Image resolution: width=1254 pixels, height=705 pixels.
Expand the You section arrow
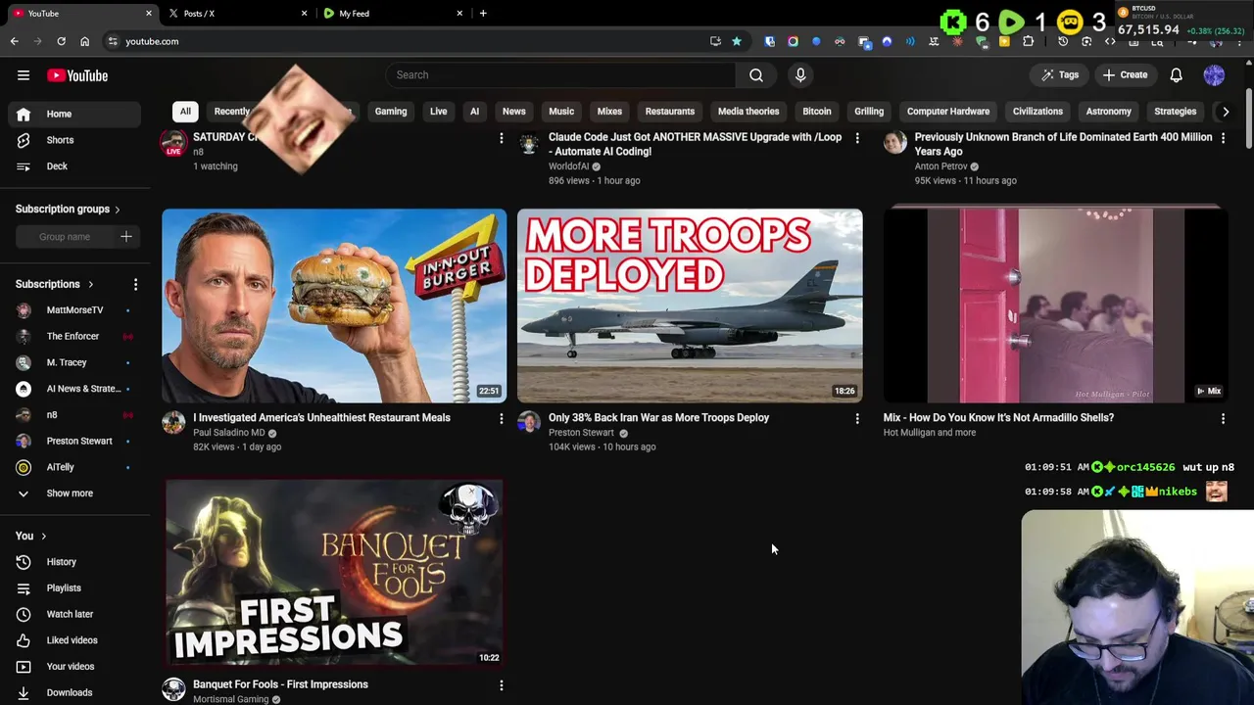click(43, 536)
